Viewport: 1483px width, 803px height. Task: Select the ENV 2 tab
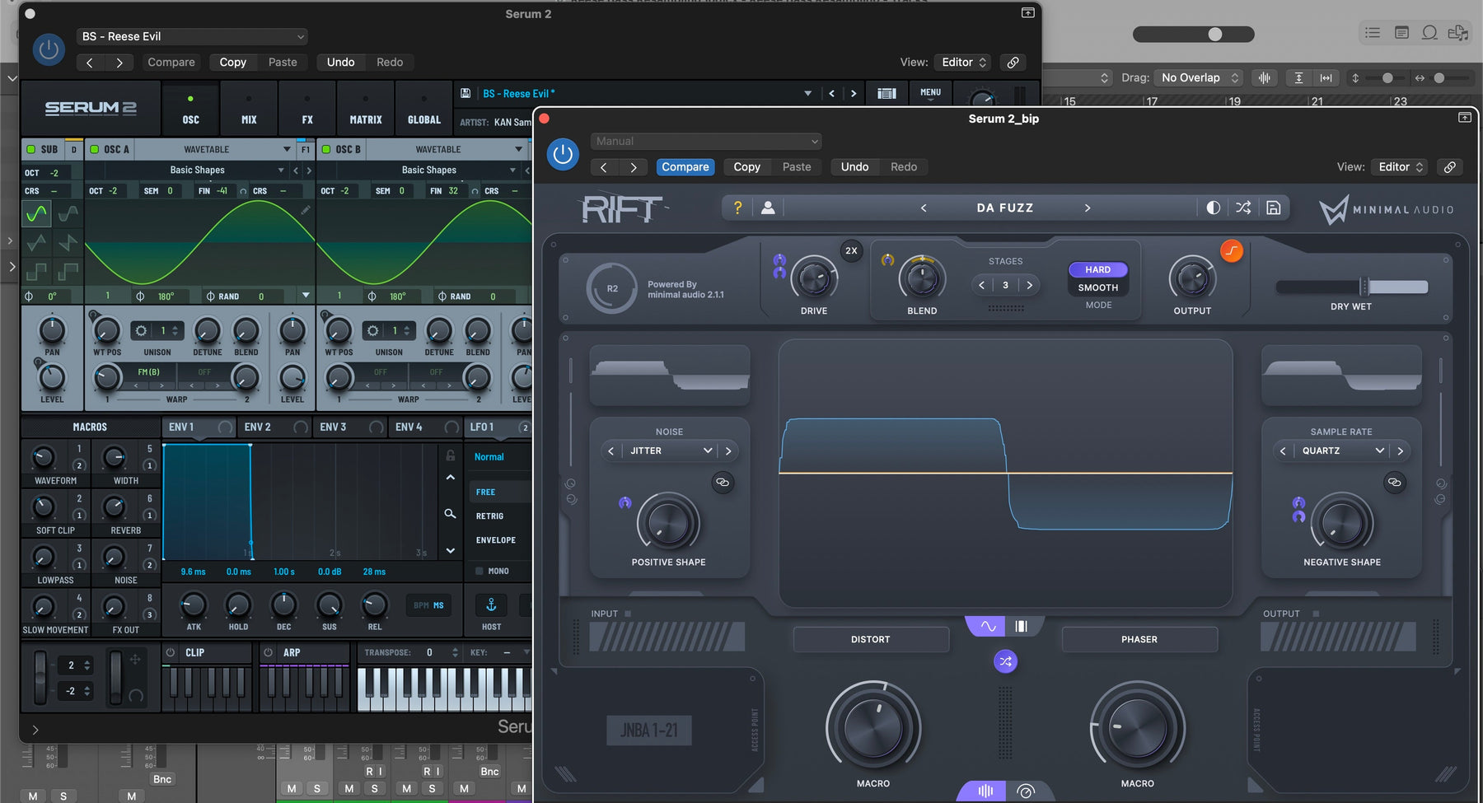[258, 427]
